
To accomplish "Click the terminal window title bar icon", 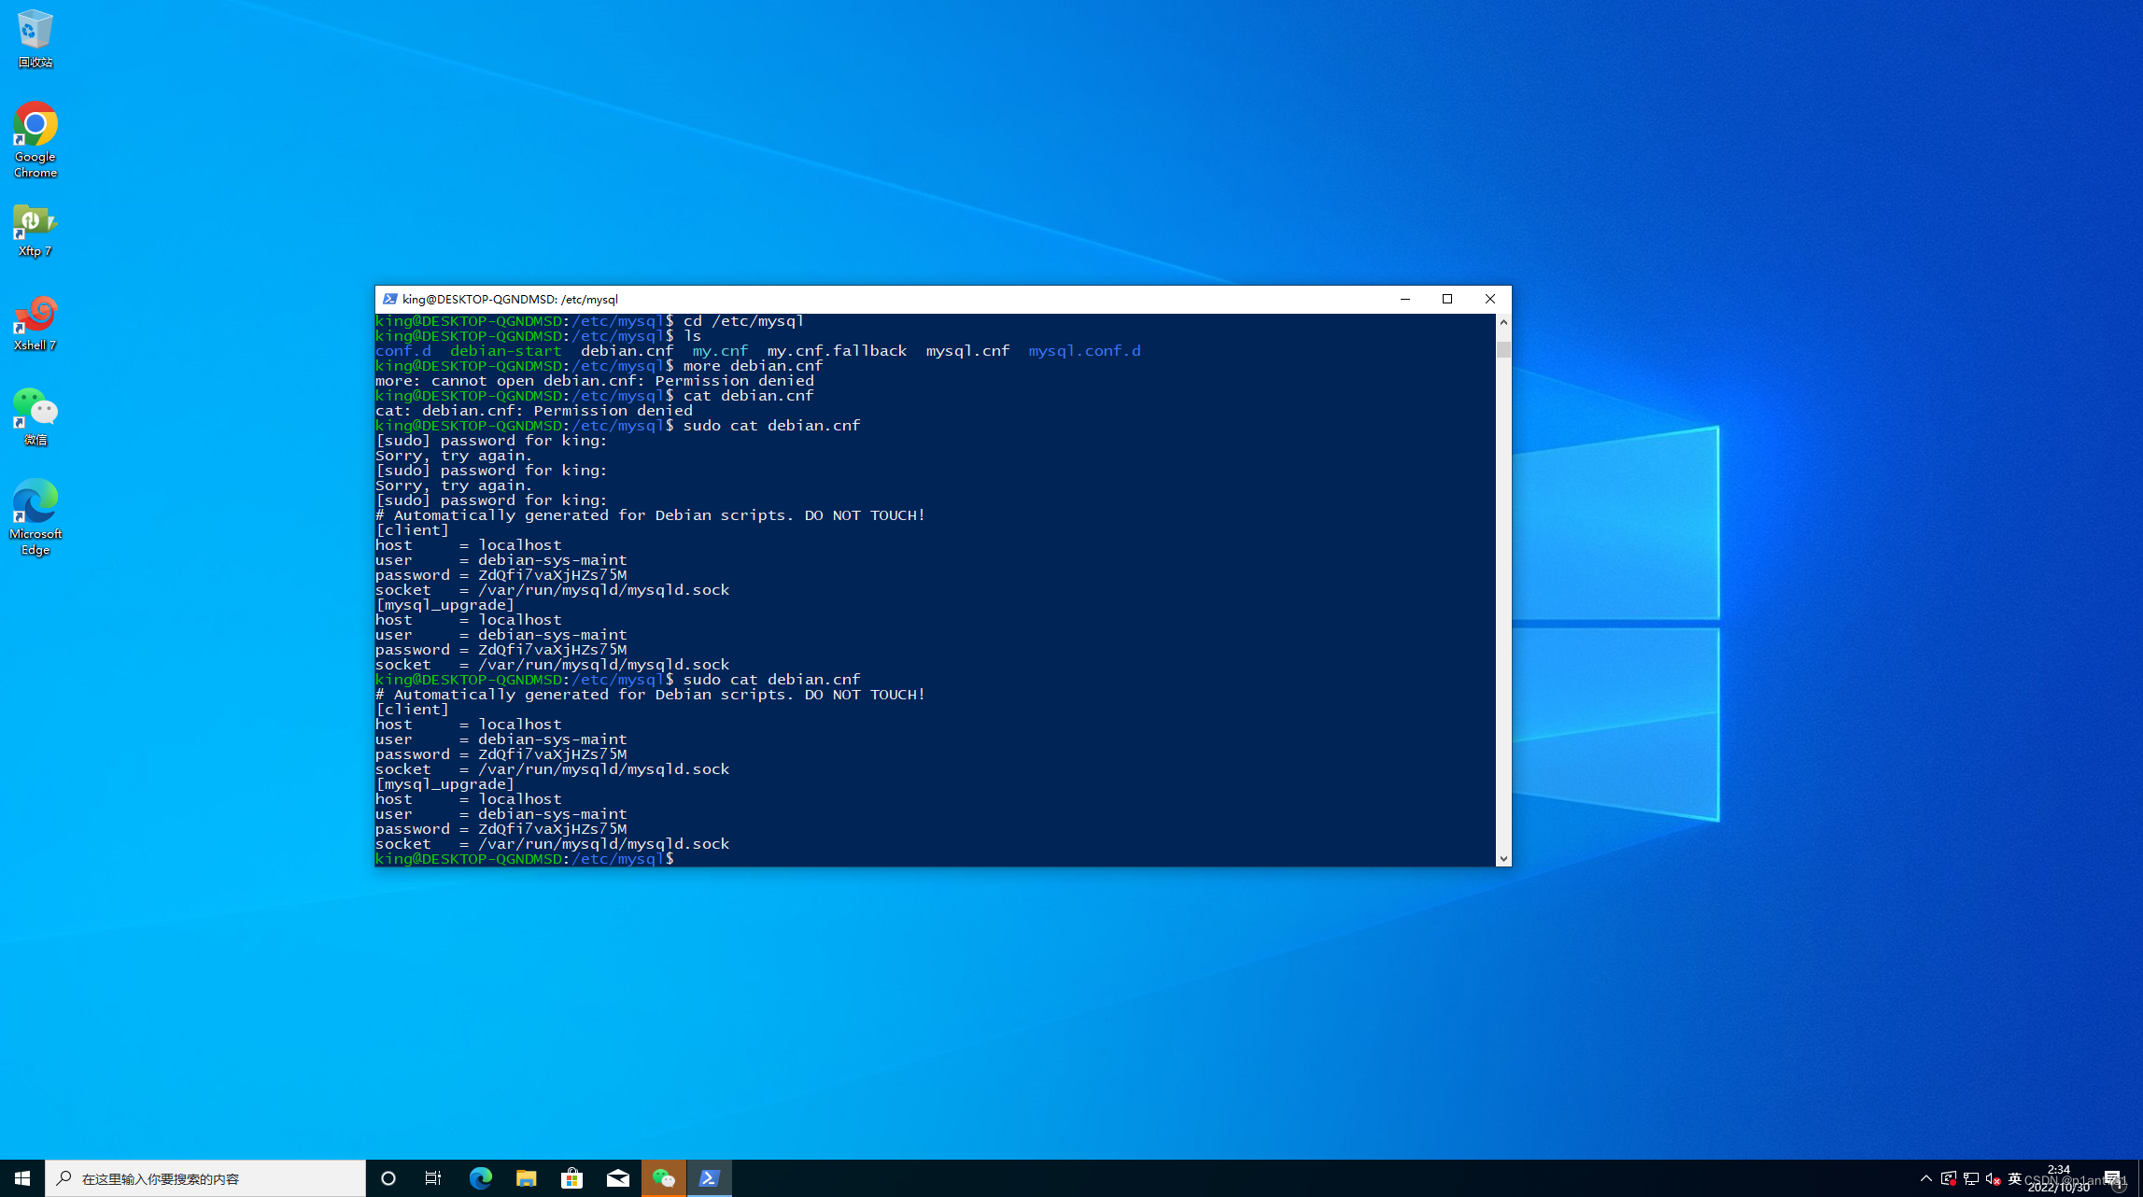I will click(x=390, y=299).
